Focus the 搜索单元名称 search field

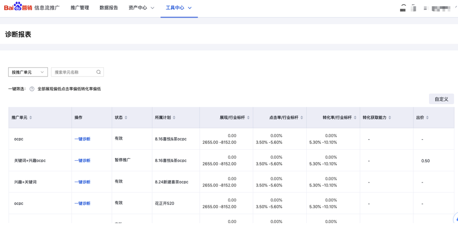[74, 72]
